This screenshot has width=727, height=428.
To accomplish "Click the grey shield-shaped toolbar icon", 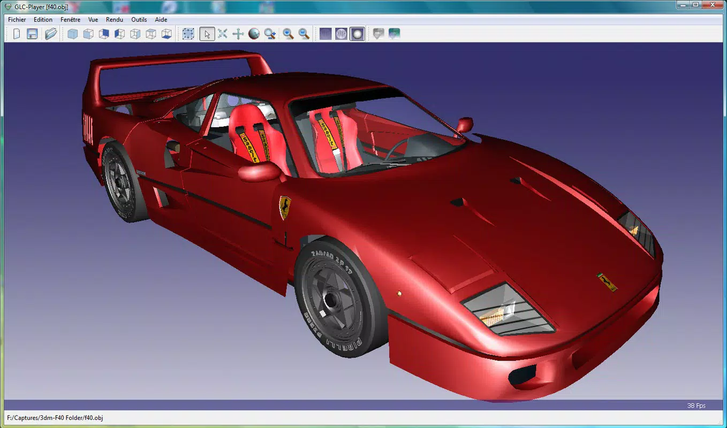I will tap(378, 34).
